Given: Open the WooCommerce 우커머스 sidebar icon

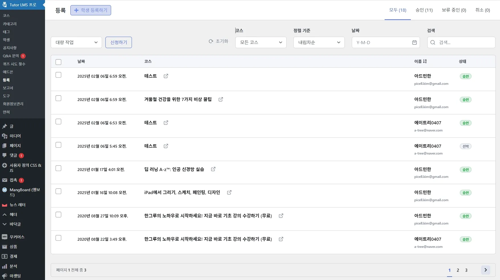Looking at the screenshot, I should [4, 237].
